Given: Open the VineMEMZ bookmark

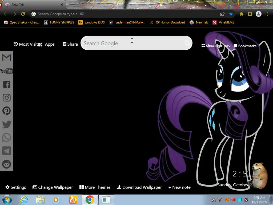Looking at the screenshot, I should (224, 22).
